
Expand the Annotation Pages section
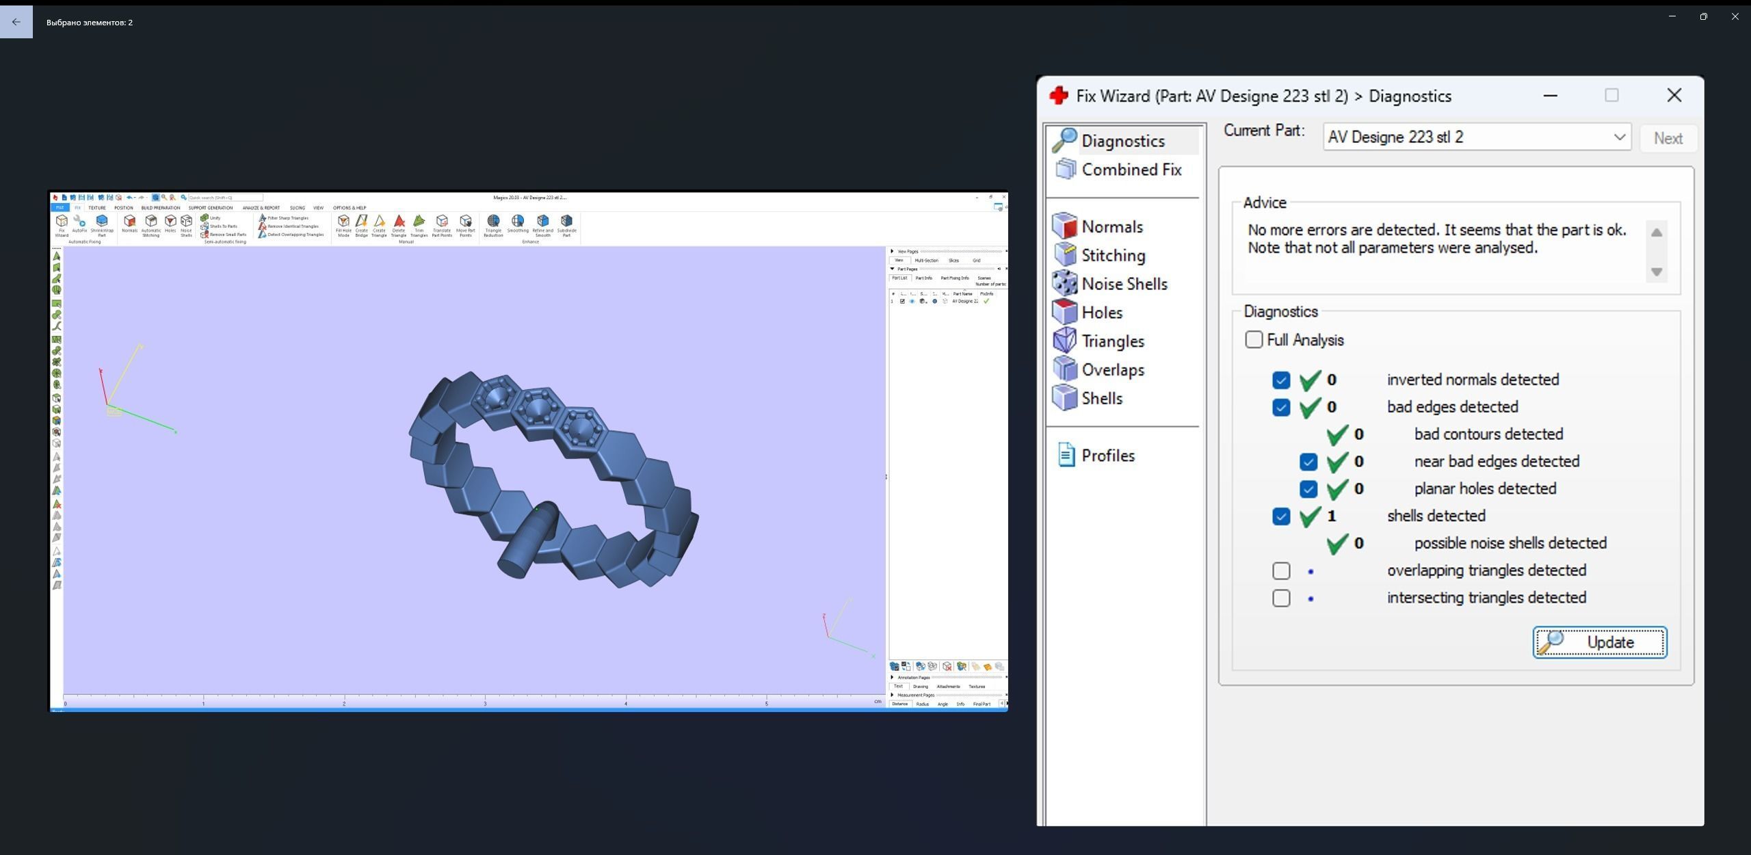(x=893, y=677)
